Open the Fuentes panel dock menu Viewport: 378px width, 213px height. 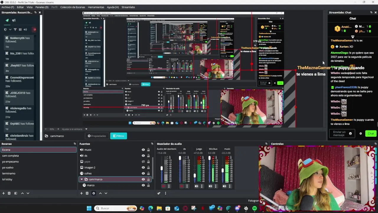tap(152, 144)
